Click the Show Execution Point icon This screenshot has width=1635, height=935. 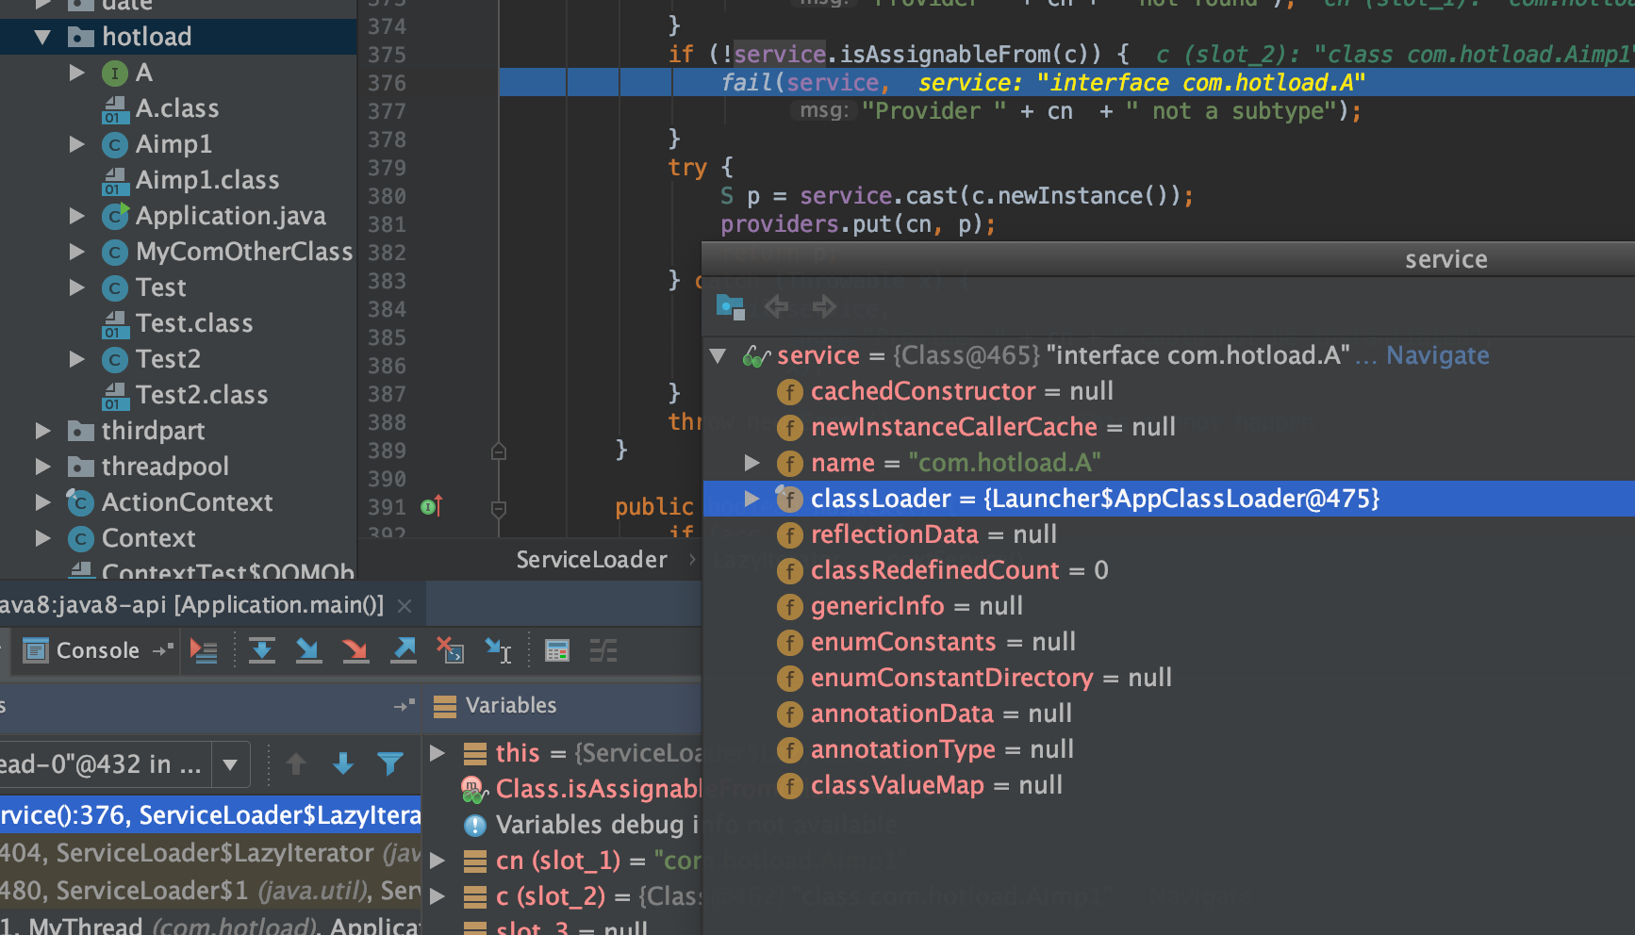click(206, 650)
